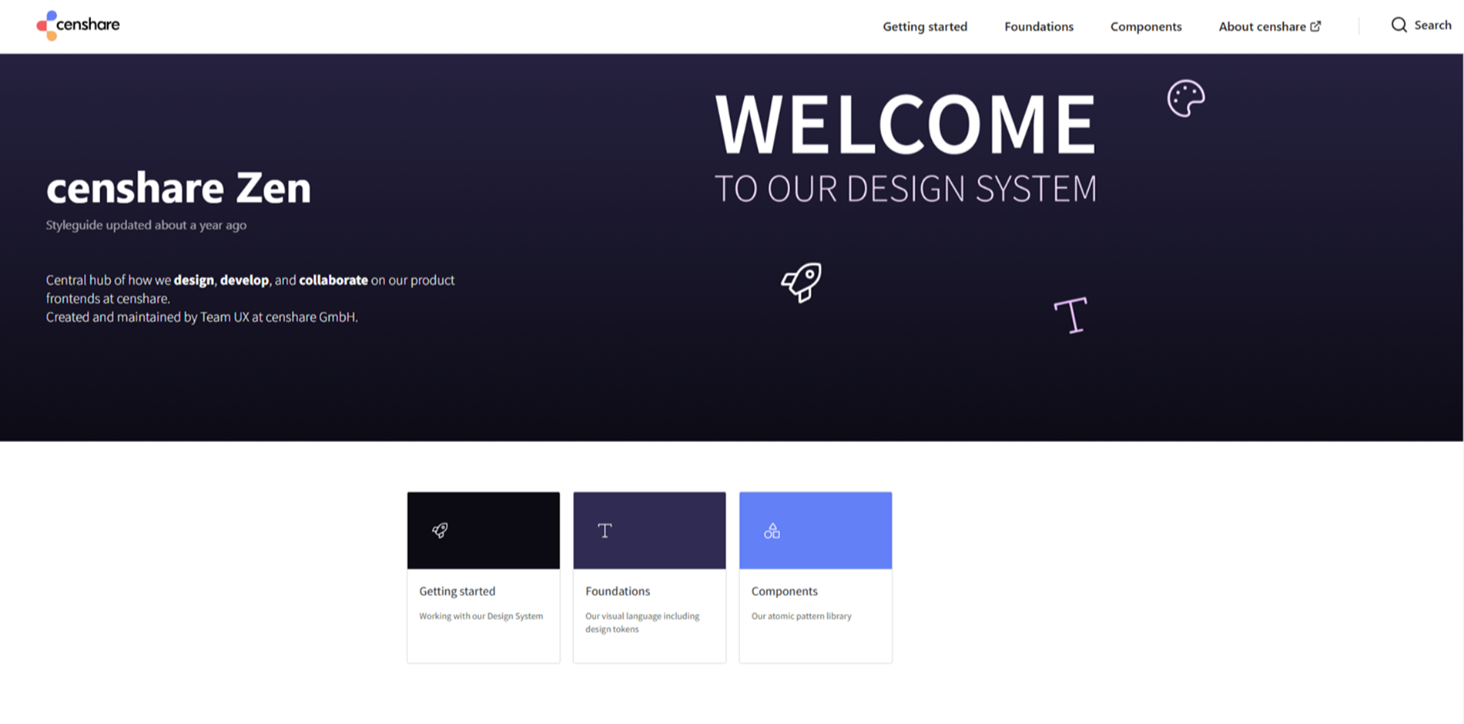Click the large WELCOME heading
Image resolution: width=1464 pixels, height=724 pixels.
(906, 123)
